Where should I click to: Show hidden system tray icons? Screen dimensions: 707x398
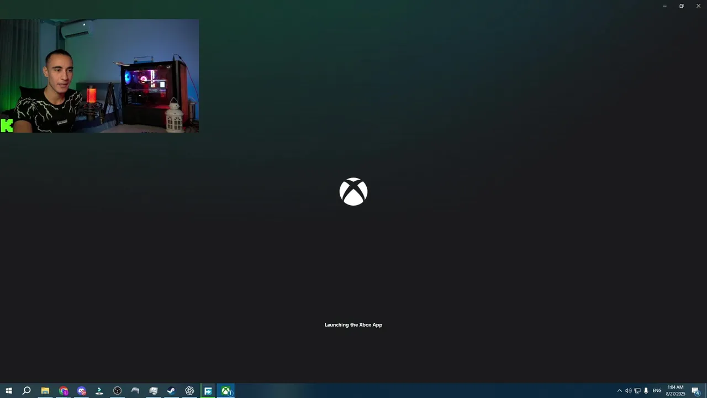tap(619, 391)
